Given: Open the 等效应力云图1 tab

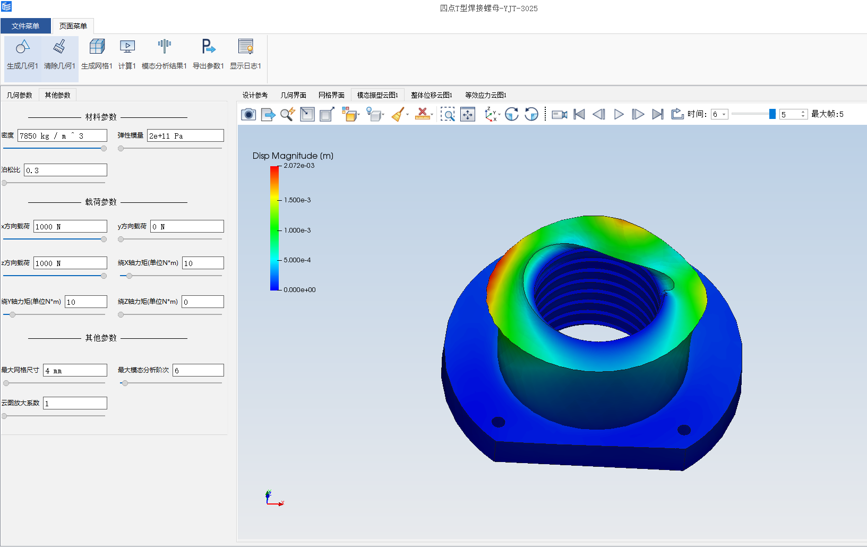Looking at the screenshot, I should [x=486, y=95].
